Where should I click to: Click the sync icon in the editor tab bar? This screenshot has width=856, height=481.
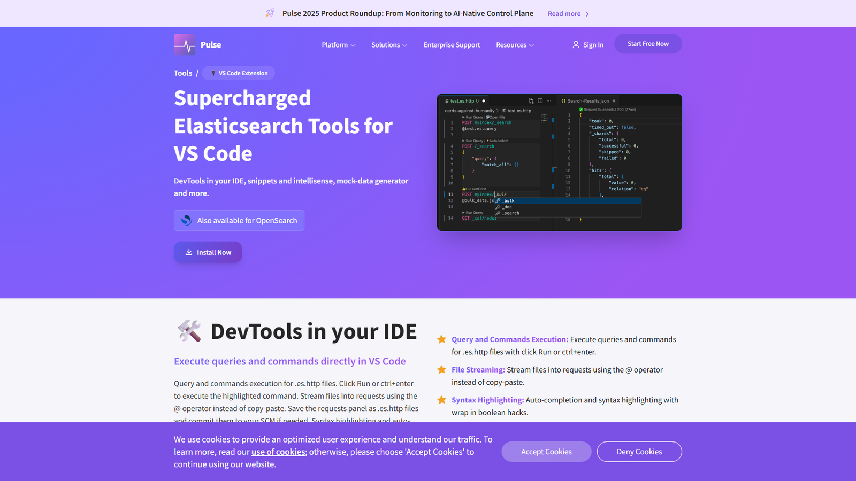pos(531,100)
